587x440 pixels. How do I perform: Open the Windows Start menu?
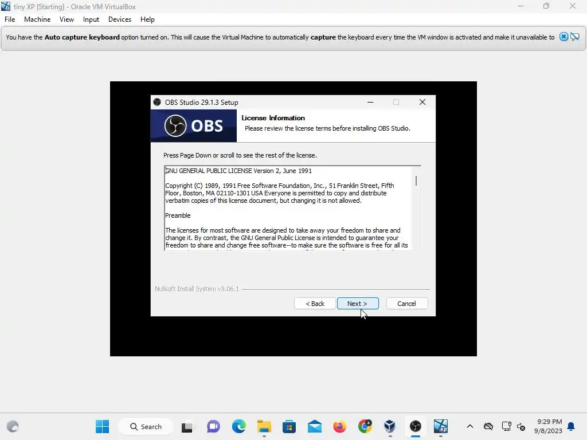[x=102, y=426]
